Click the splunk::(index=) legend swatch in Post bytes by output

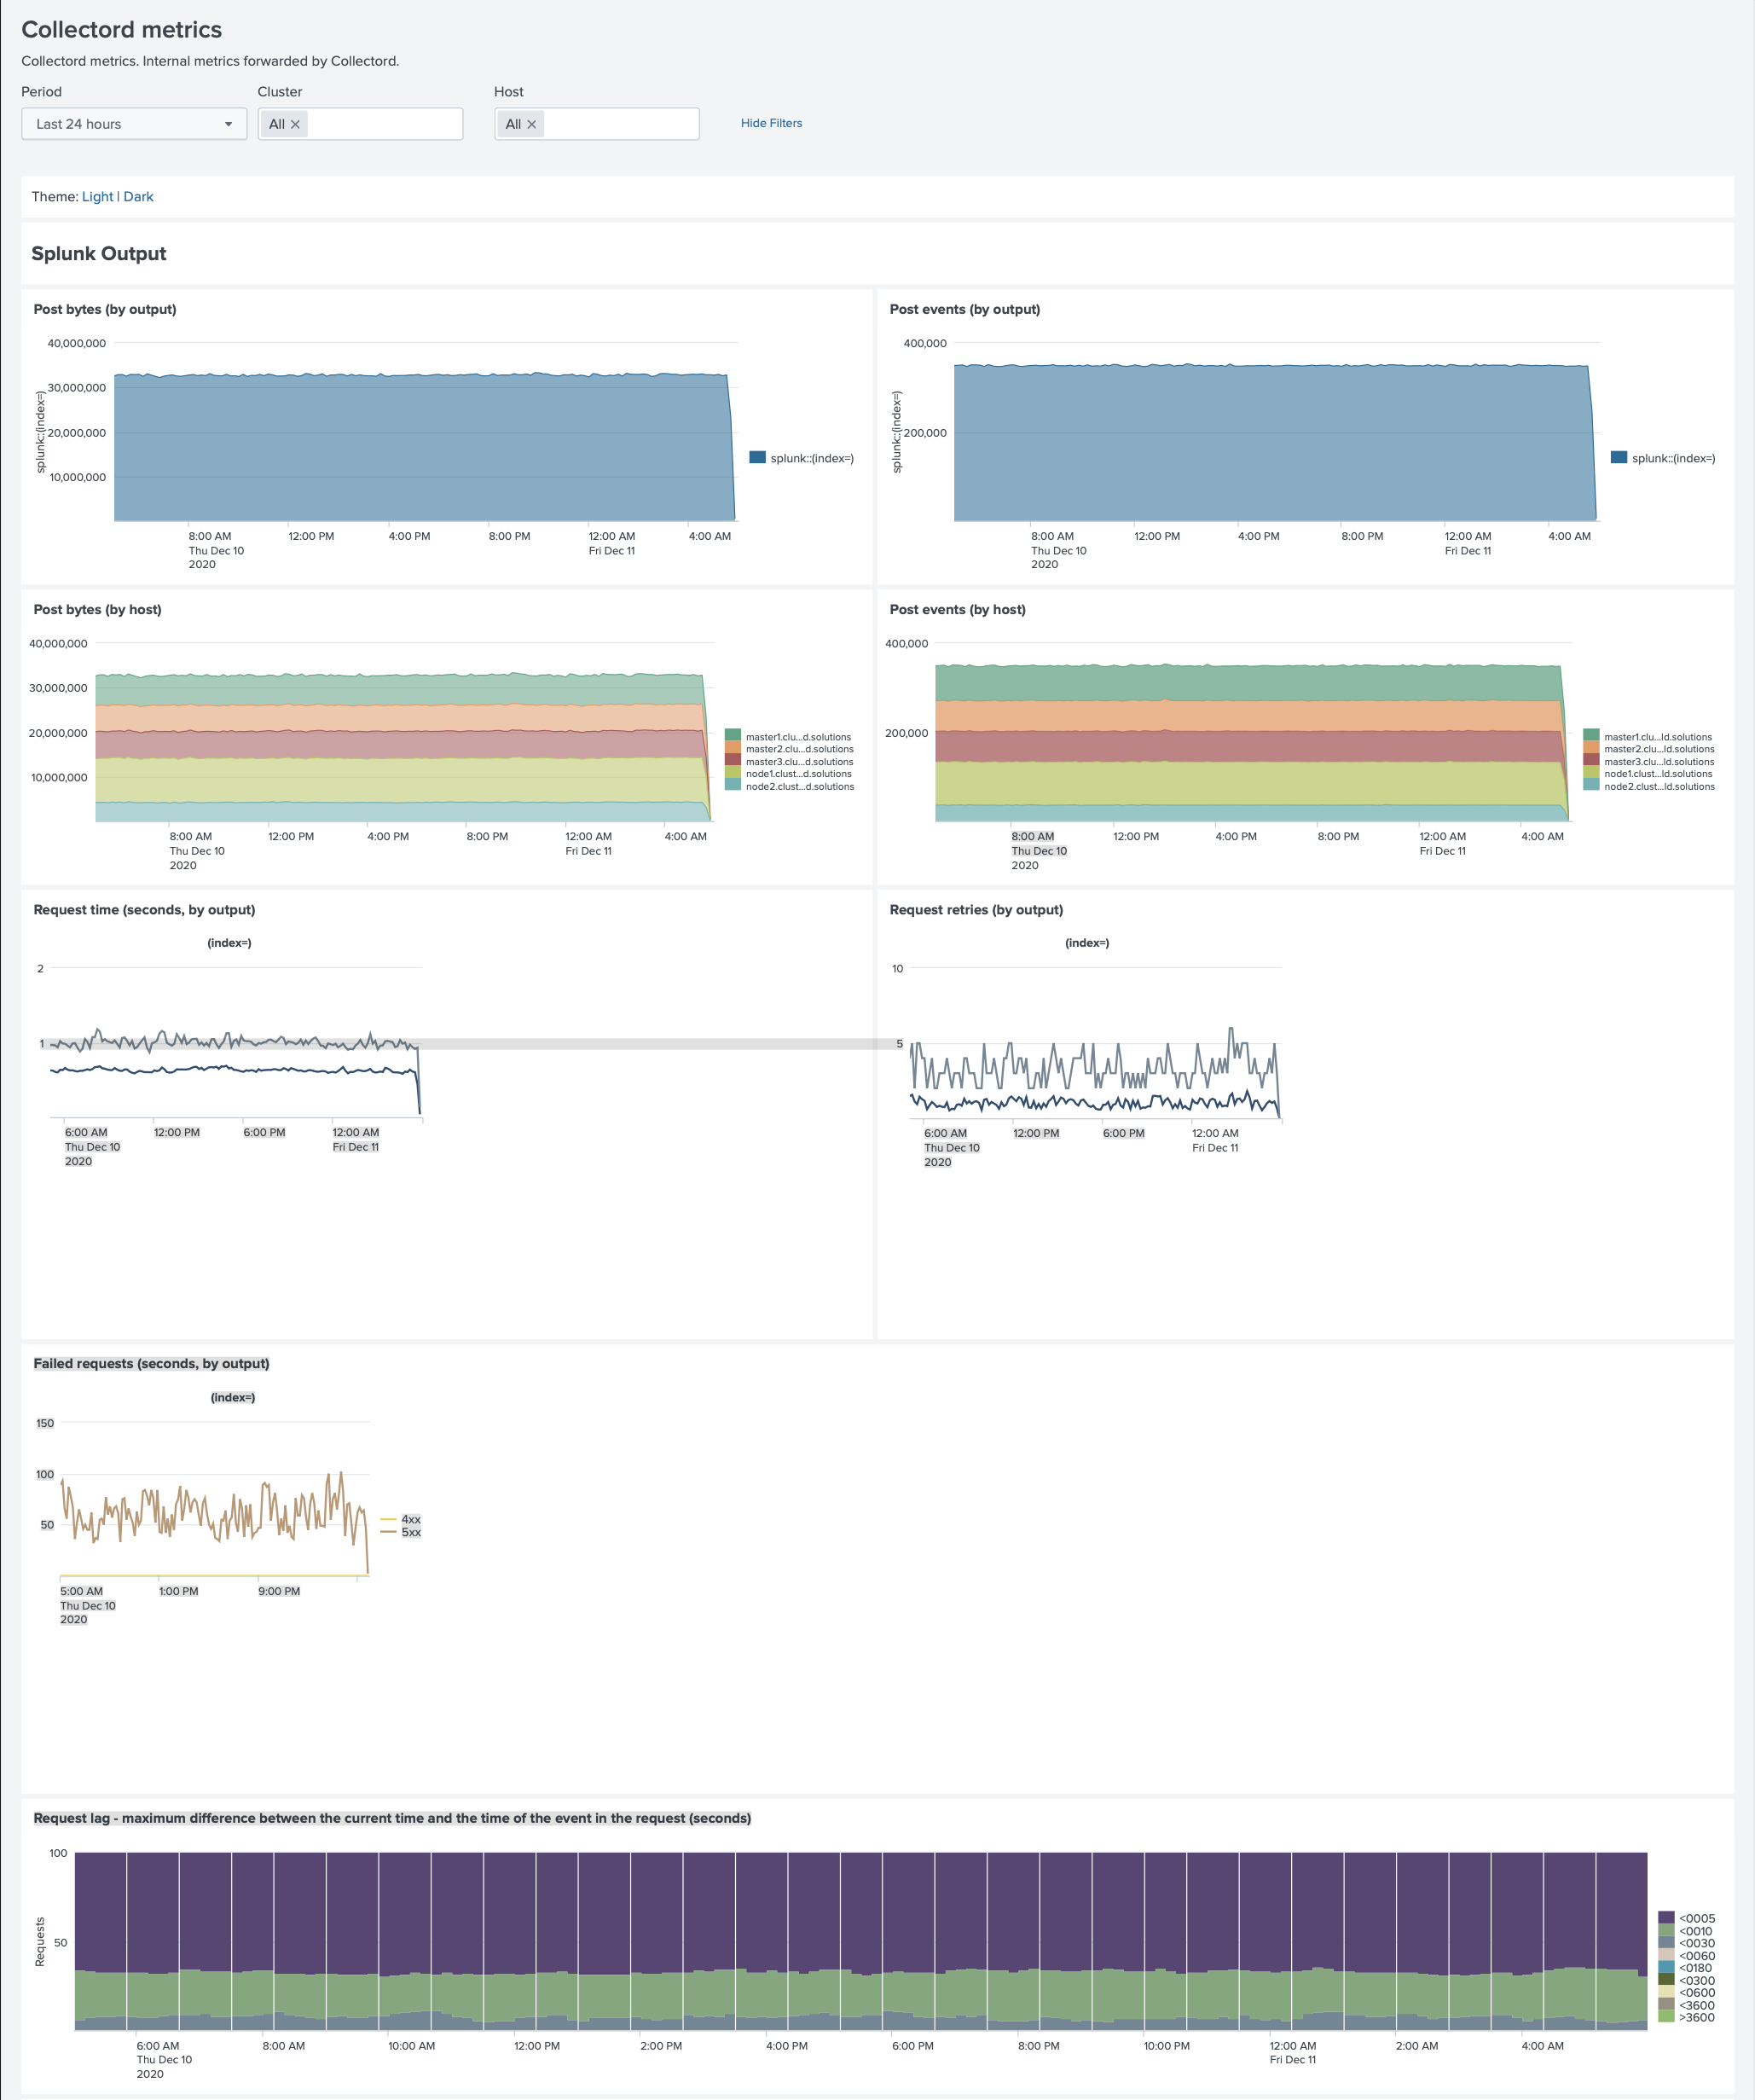[x=757, y=457]
